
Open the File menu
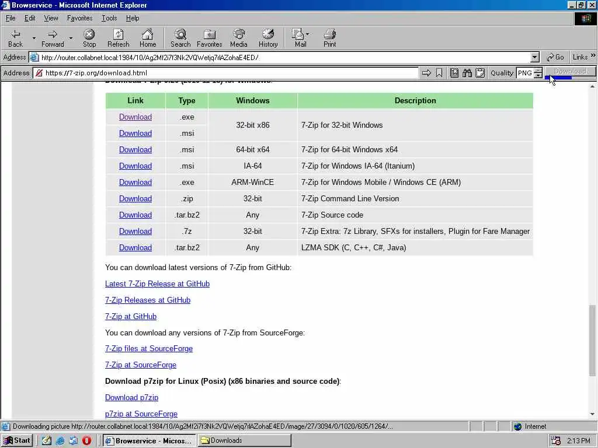(11, 18)
